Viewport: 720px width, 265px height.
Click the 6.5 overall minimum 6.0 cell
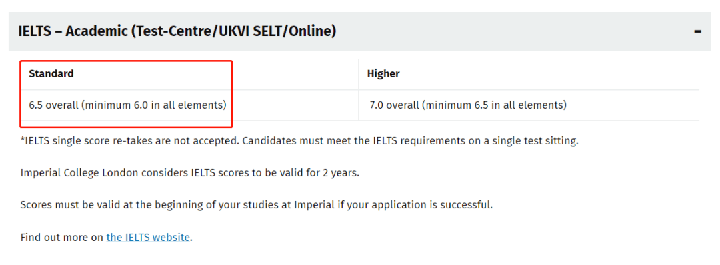127,105
